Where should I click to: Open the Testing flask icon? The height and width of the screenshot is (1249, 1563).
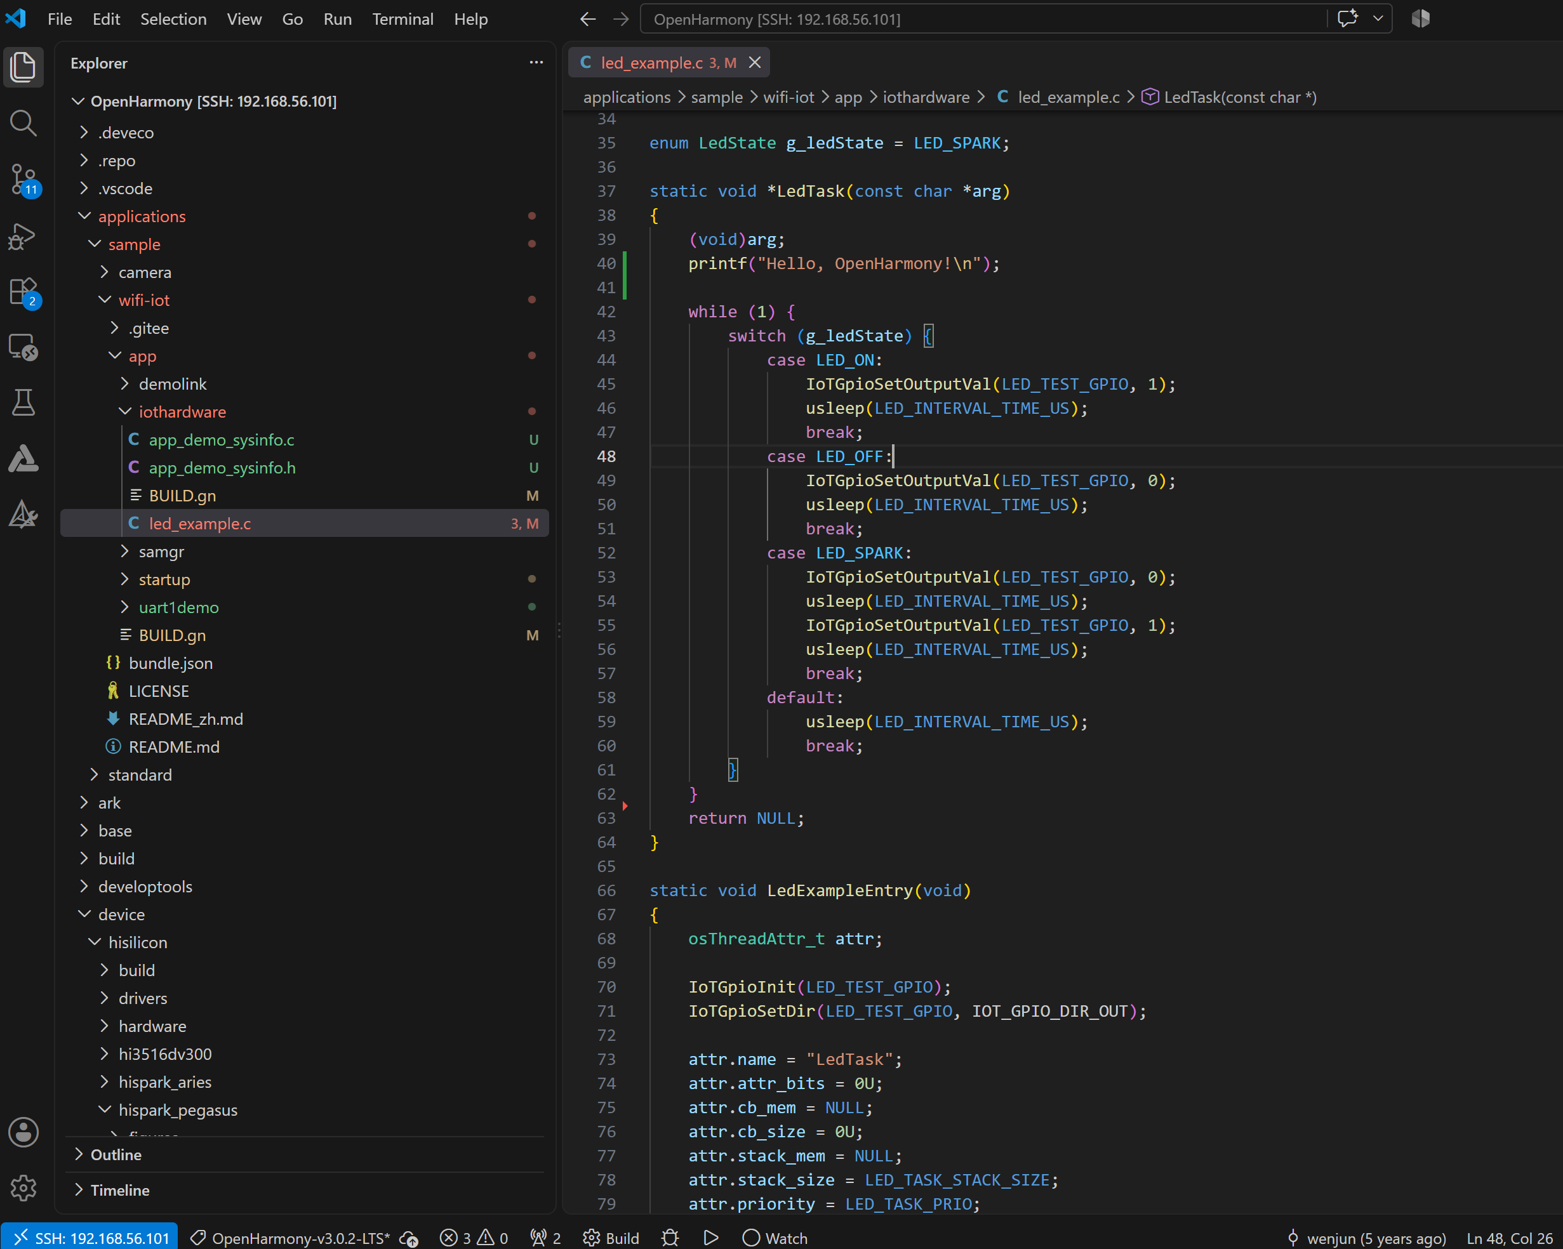[x=23, y=403]
